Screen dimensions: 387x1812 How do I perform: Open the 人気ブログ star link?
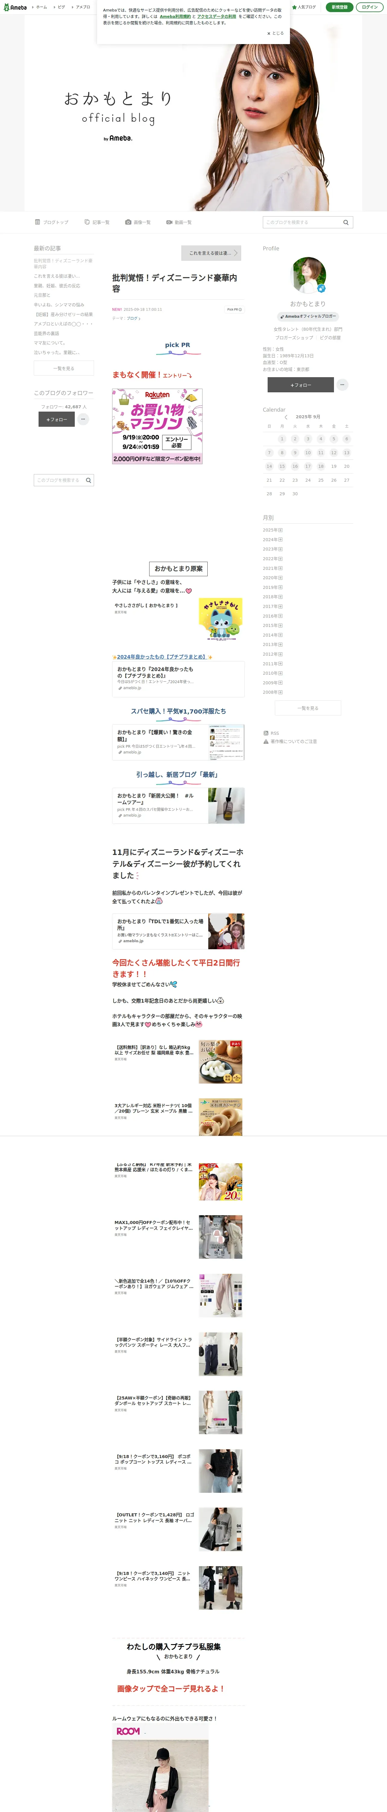click(x=304, y=7)
